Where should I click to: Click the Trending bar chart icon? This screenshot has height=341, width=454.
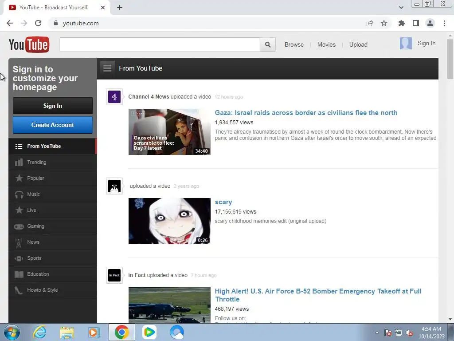[19, 162]
